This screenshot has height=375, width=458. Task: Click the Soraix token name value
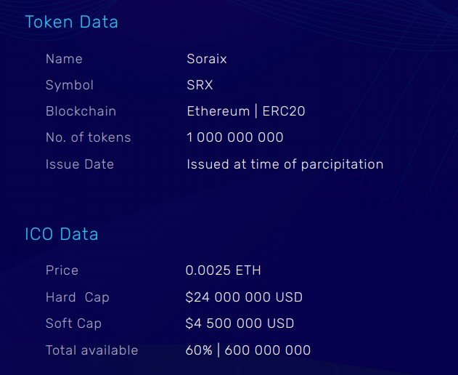coord(207,59)
